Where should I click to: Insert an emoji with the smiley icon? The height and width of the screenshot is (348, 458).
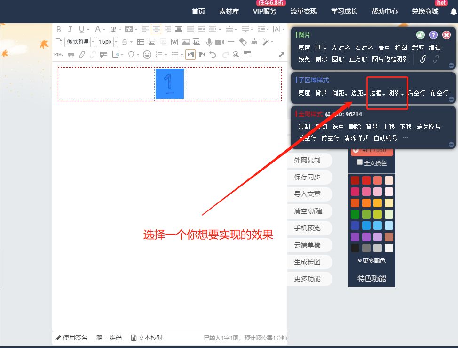click(x=147, y=55)
